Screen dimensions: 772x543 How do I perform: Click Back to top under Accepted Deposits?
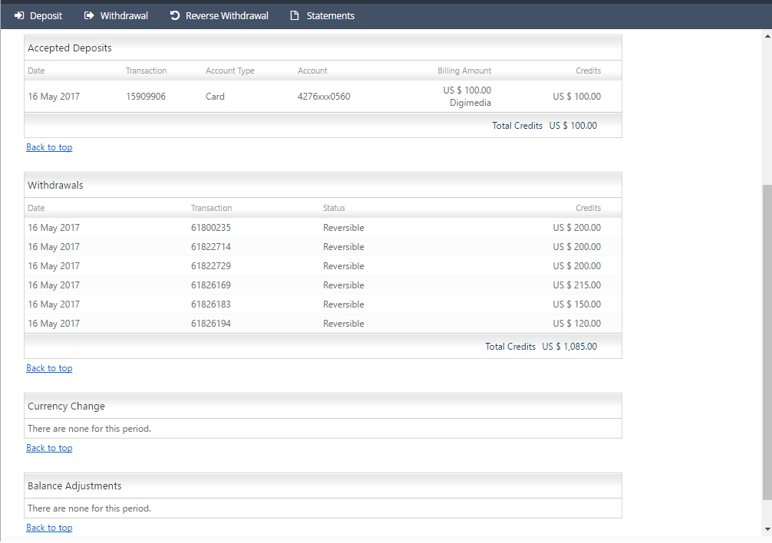[49, 147]
